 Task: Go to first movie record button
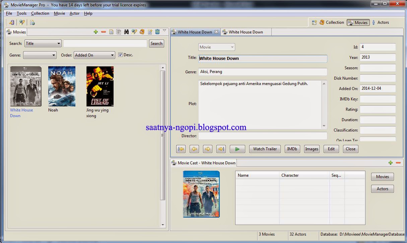(x=181, y=149)
